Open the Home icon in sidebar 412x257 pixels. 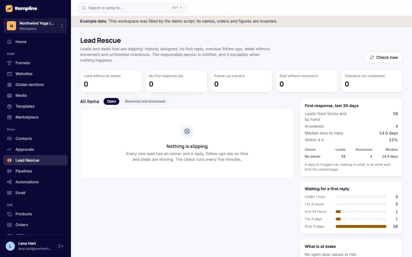click(x=9, y=42)
